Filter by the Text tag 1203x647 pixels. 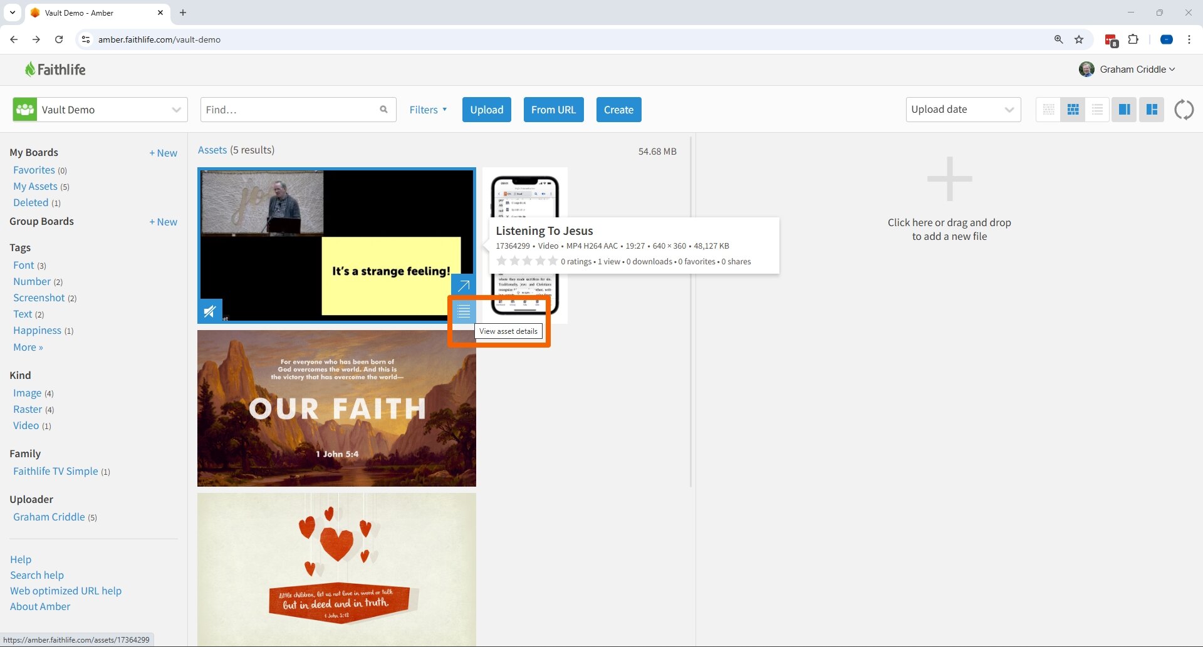23,314
